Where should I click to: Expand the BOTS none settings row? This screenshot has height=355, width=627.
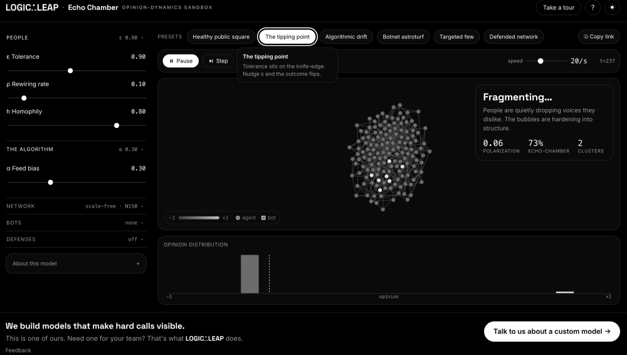pyautogui.click(x=76, y=223)
